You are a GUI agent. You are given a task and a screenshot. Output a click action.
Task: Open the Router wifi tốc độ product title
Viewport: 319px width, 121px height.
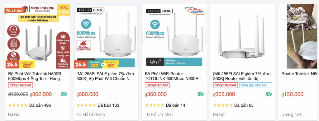(x=242, y=76)
